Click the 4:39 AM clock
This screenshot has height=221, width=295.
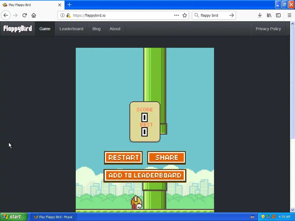pos(284,217)
